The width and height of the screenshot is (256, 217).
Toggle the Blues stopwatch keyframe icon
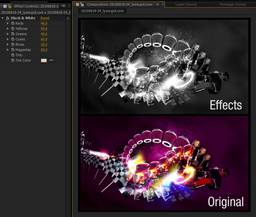coord(13,44)
